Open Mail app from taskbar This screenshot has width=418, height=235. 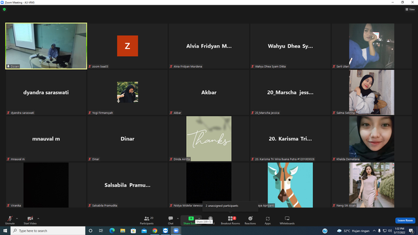click(144, 230)
